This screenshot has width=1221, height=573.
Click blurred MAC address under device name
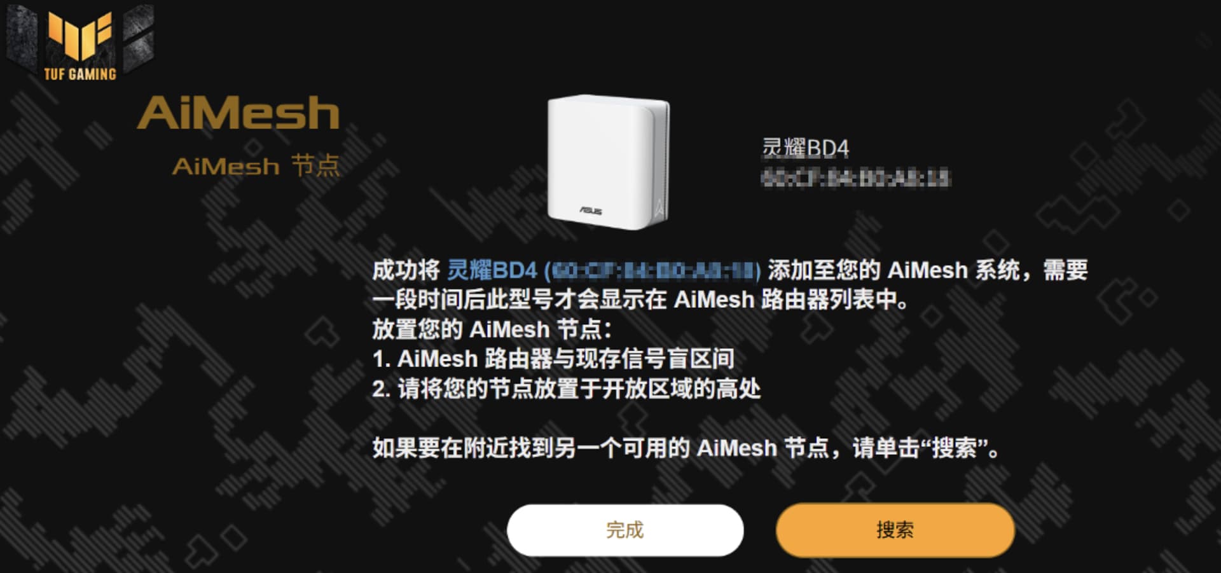(855, 178)
